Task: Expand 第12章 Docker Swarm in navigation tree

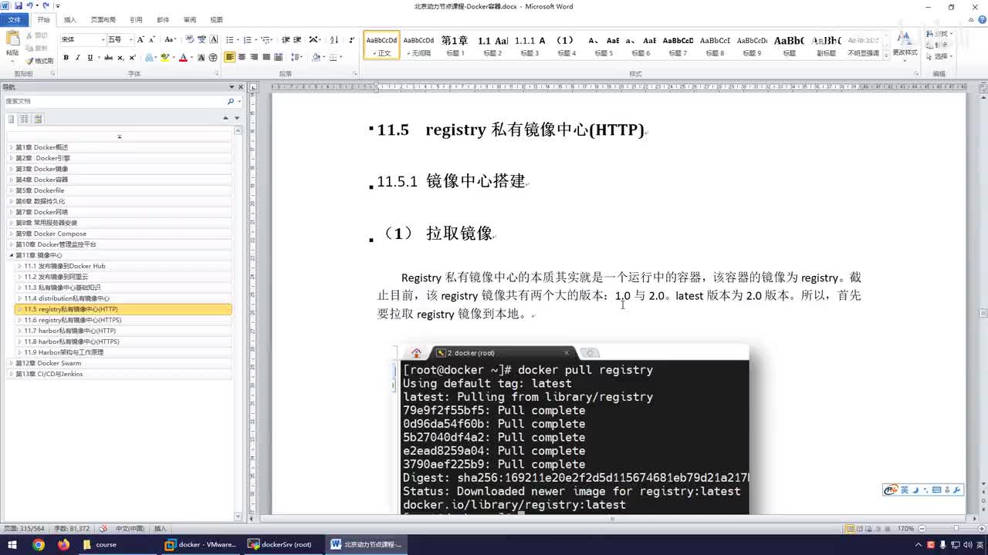Action: pos(12,363)
